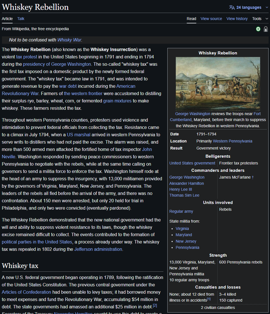Open the View source tab

coord(211,19)
